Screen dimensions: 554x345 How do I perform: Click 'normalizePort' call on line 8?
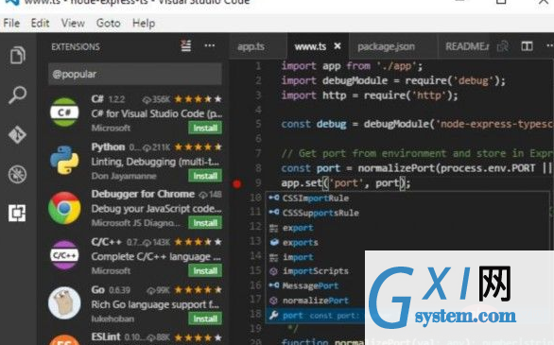click(x=398, y=168)
